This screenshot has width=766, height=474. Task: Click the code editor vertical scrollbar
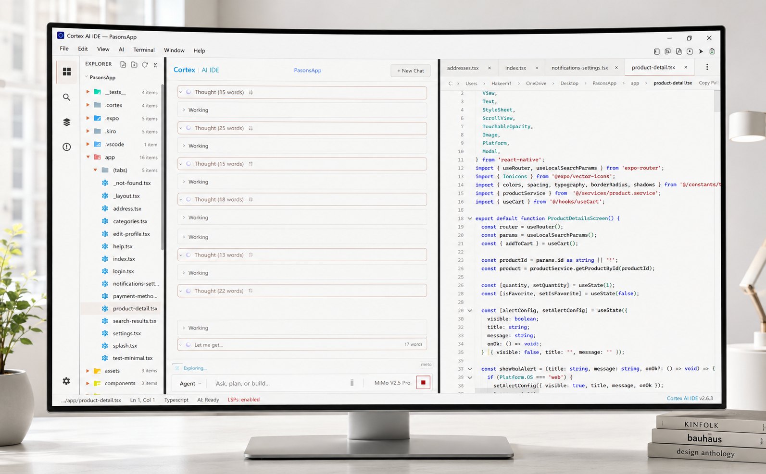pos(717,101)
